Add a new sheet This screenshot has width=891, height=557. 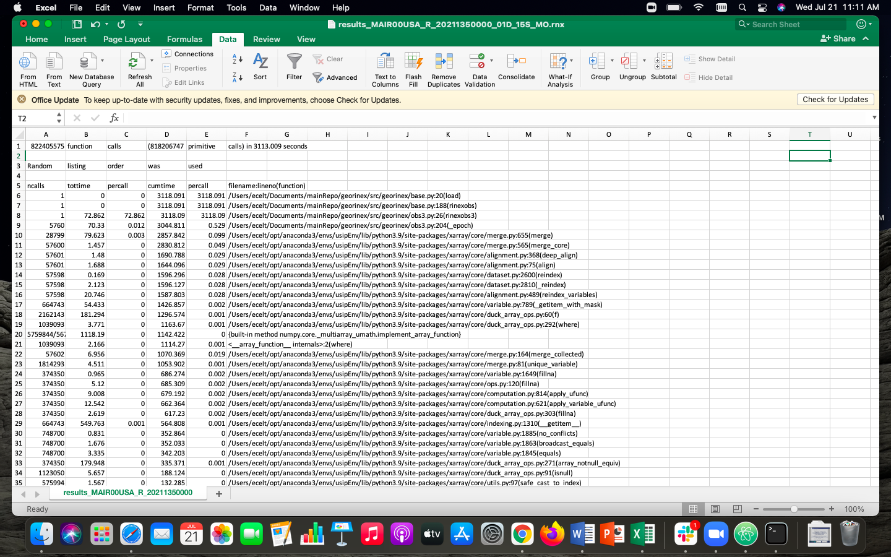click(x=218, y=493)
